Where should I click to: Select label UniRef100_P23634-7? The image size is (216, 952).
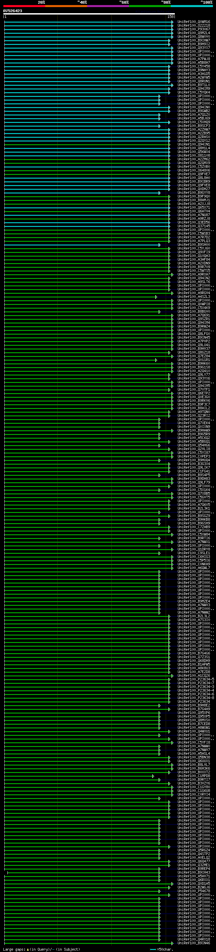(x=196, y=683)
